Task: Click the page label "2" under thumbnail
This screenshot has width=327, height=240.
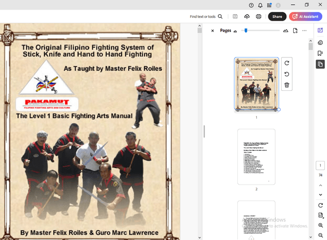Action: coord(256,189)
